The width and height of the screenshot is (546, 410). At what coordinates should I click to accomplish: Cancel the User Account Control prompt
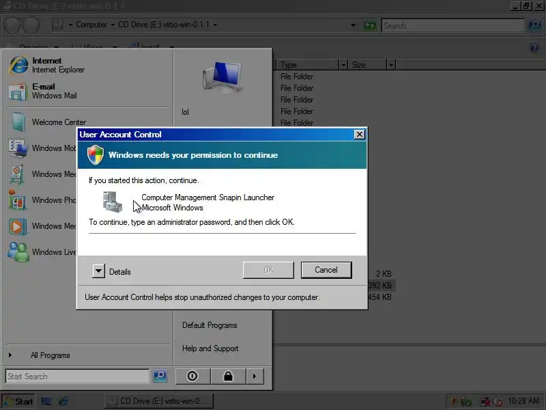(326, 270)
